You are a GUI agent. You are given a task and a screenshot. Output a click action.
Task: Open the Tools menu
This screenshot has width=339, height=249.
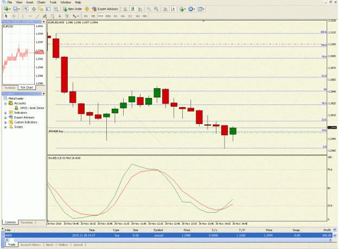53,2
